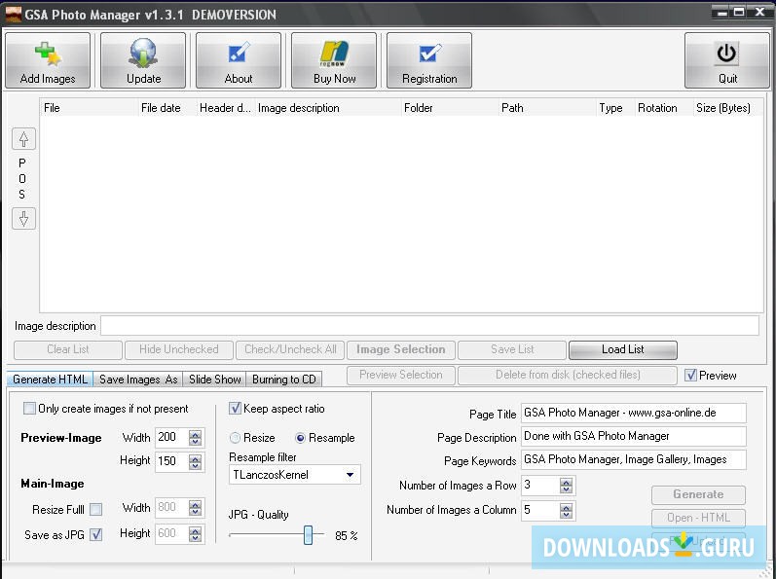Click Number of Images a Row field
This screenshot has width=776, height=579.
coord(540,485)
